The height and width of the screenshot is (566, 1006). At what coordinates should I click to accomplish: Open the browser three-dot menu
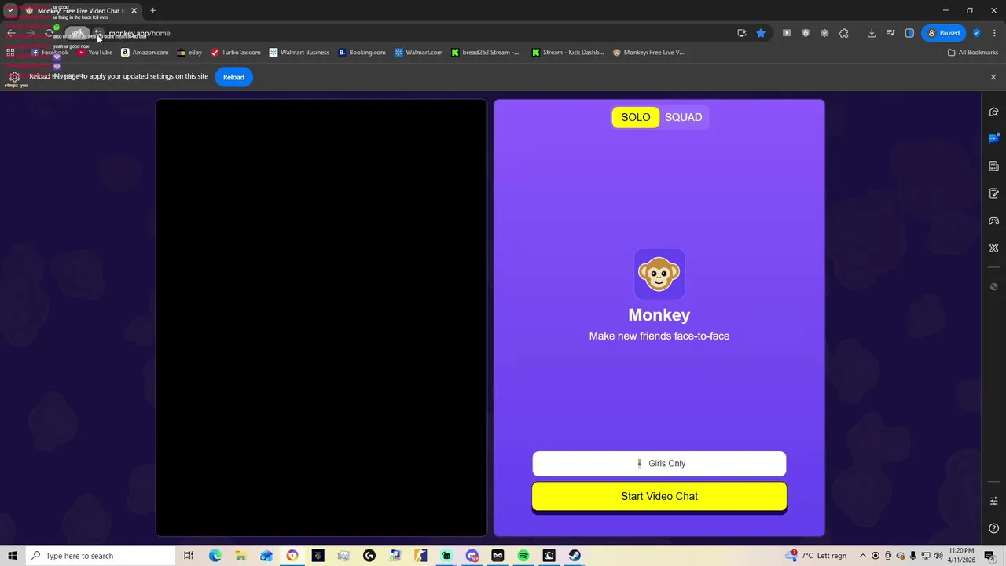[x=994, y=33]
